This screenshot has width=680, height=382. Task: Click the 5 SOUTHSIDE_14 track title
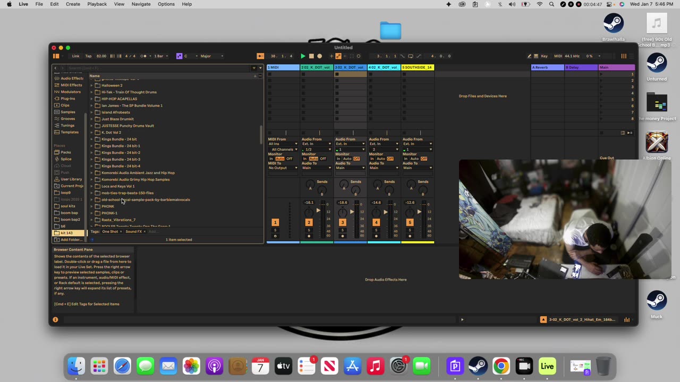point(418,67)
